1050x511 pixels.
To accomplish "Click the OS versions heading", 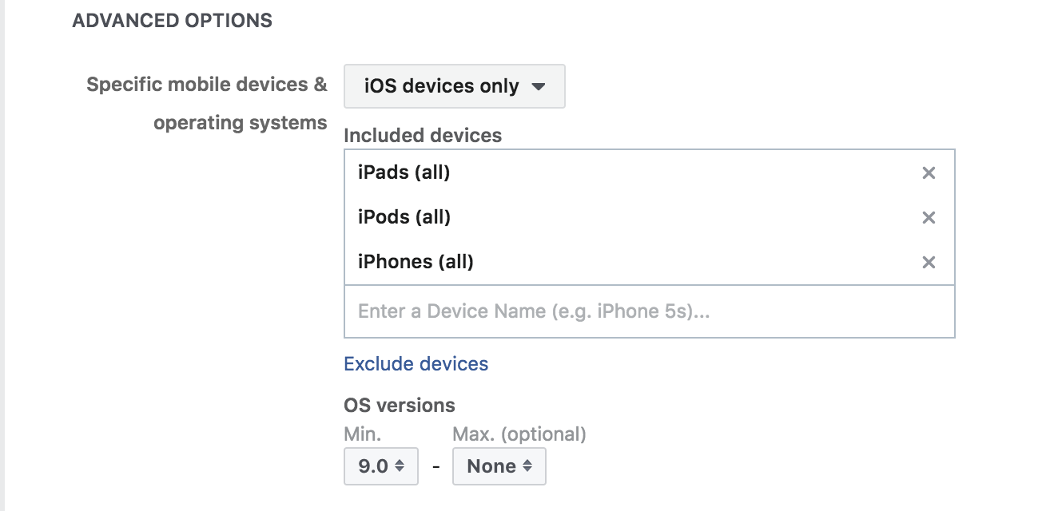I will coord(399,405).
